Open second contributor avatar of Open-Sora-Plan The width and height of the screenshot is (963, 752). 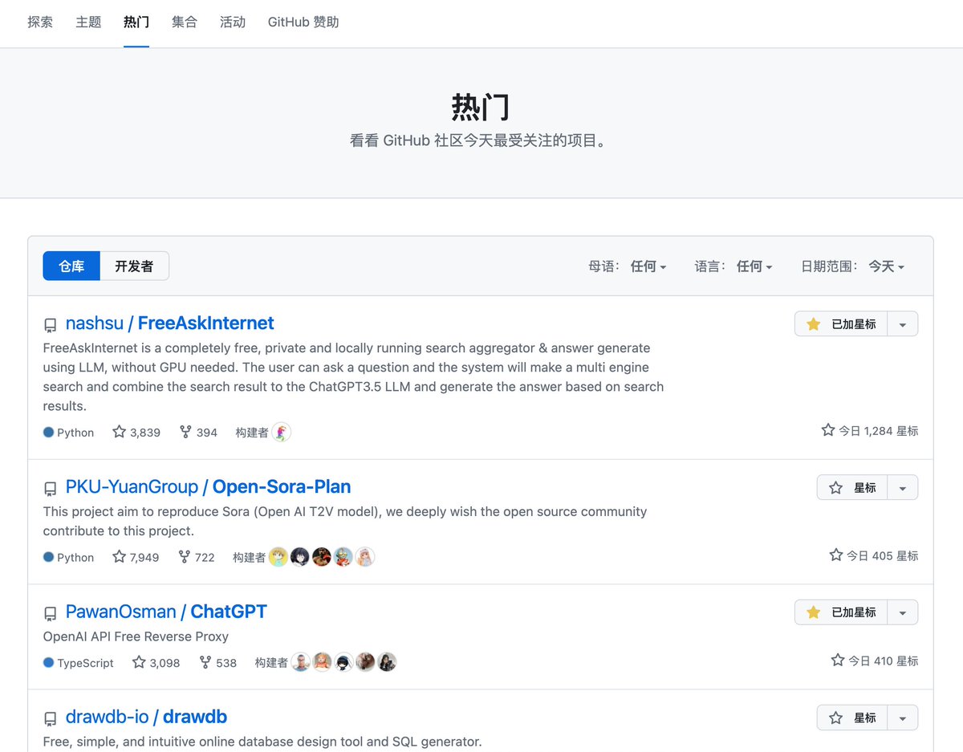click(x=300, y=557)
